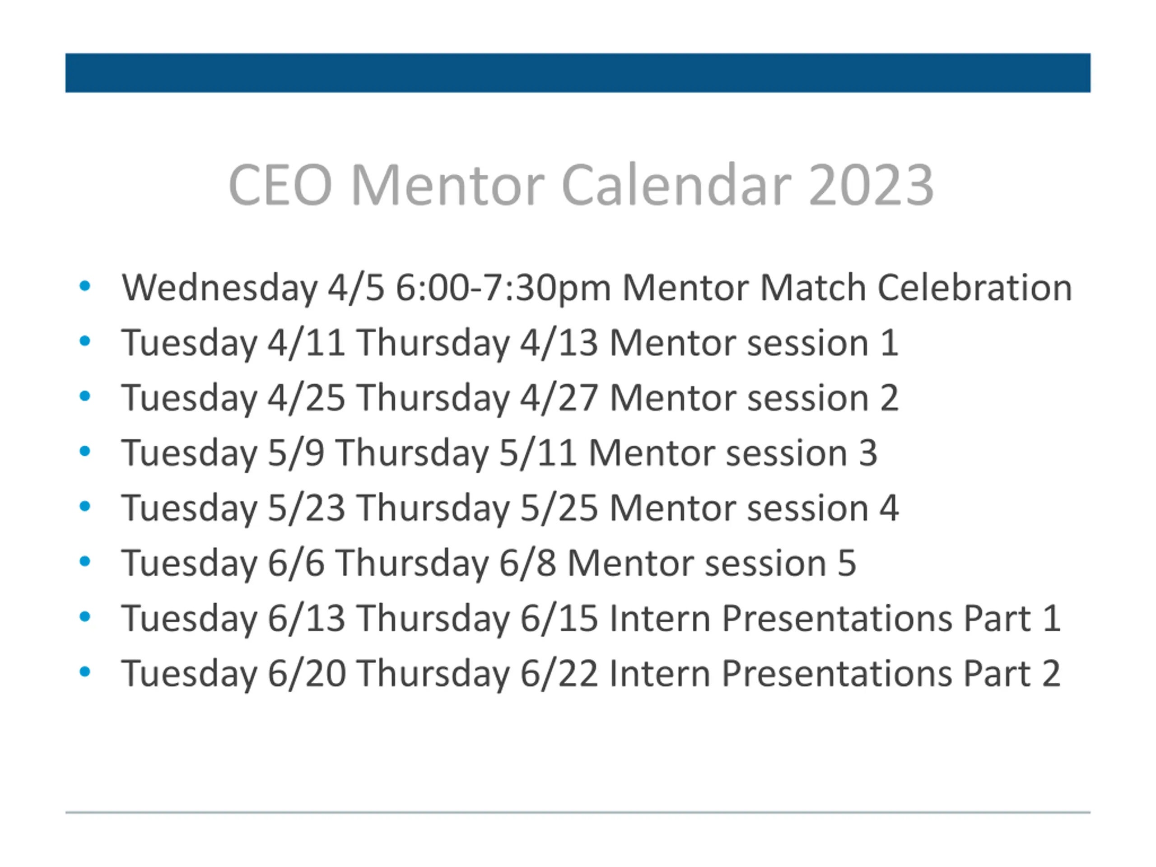This screenshot has height=867, width=1156.
Task: Click the bullet before Tuesday 5/9
Action: coord(84,451)
